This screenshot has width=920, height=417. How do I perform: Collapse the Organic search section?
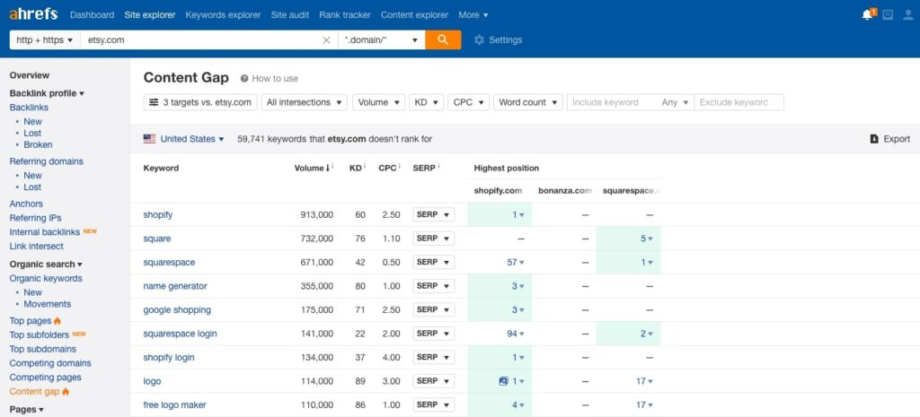[46, 265]
